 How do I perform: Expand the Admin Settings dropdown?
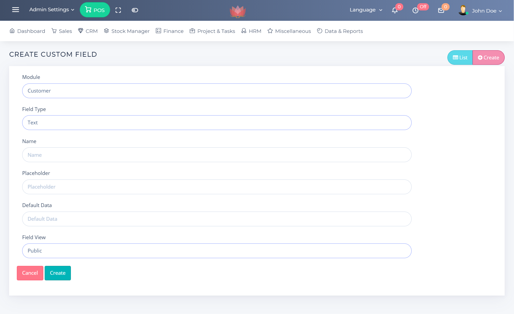[x=52, y=10]
